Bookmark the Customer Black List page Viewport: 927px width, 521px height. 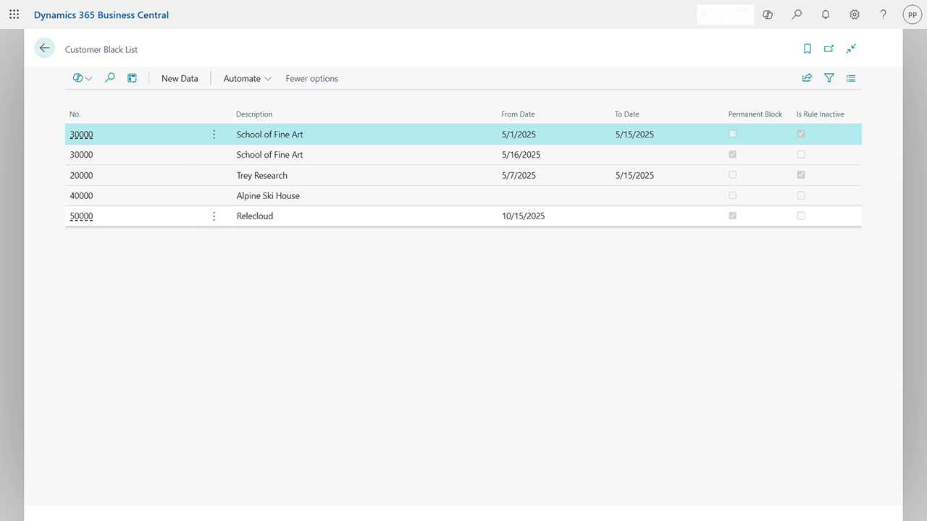(x=807, y=48)
